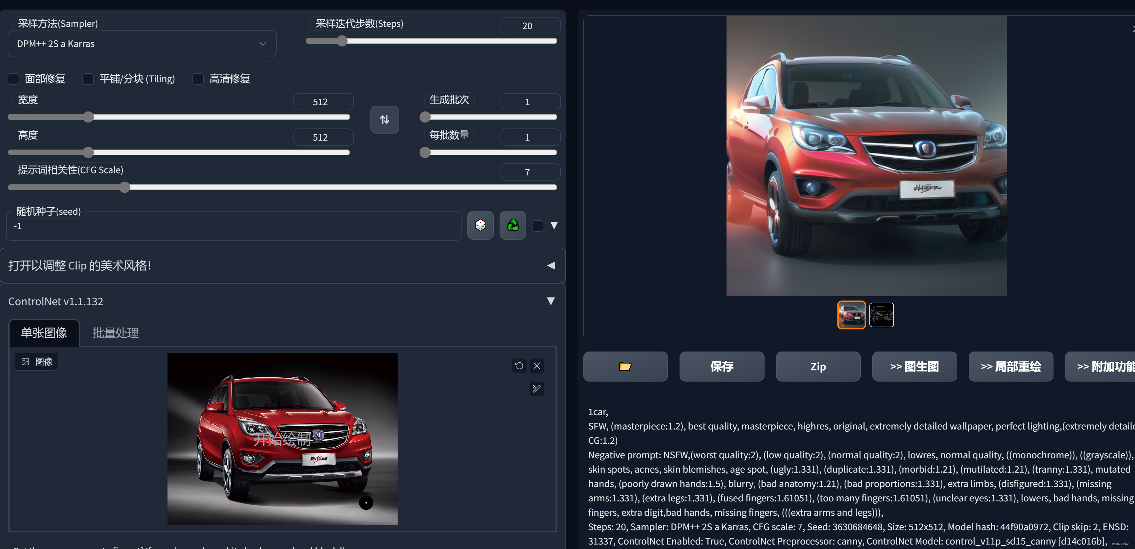Image resolution: width=1135 pixels, height=549 pixels.
Task: Enable the 面部修复 checkbox
Action: point(14,79)
